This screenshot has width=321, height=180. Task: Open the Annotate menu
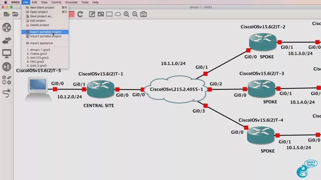click(x=71, y=2)
